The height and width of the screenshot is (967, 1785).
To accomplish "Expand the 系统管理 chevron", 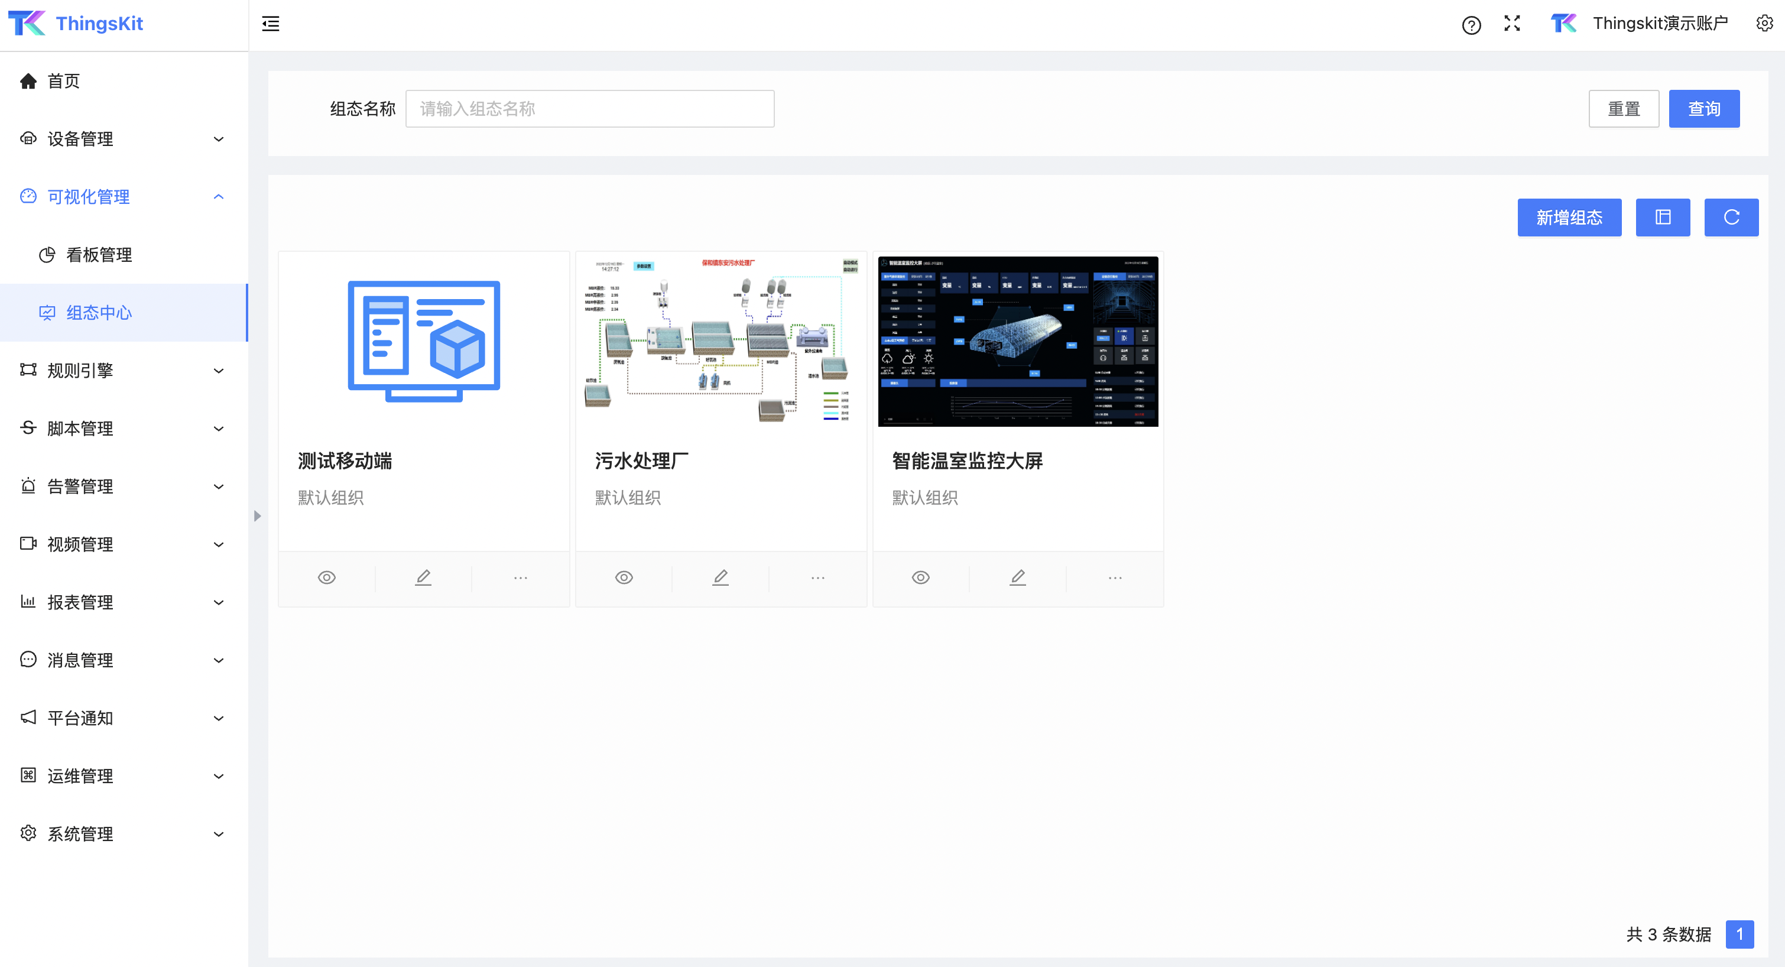I will [x=219, y=834].
